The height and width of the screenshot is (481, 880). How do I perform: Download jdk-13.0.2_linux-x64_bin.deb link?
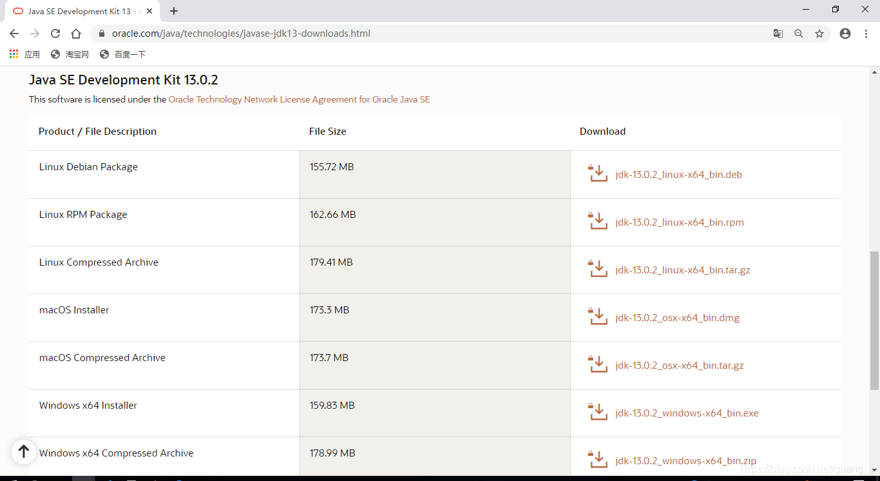(x=678, y=175)
